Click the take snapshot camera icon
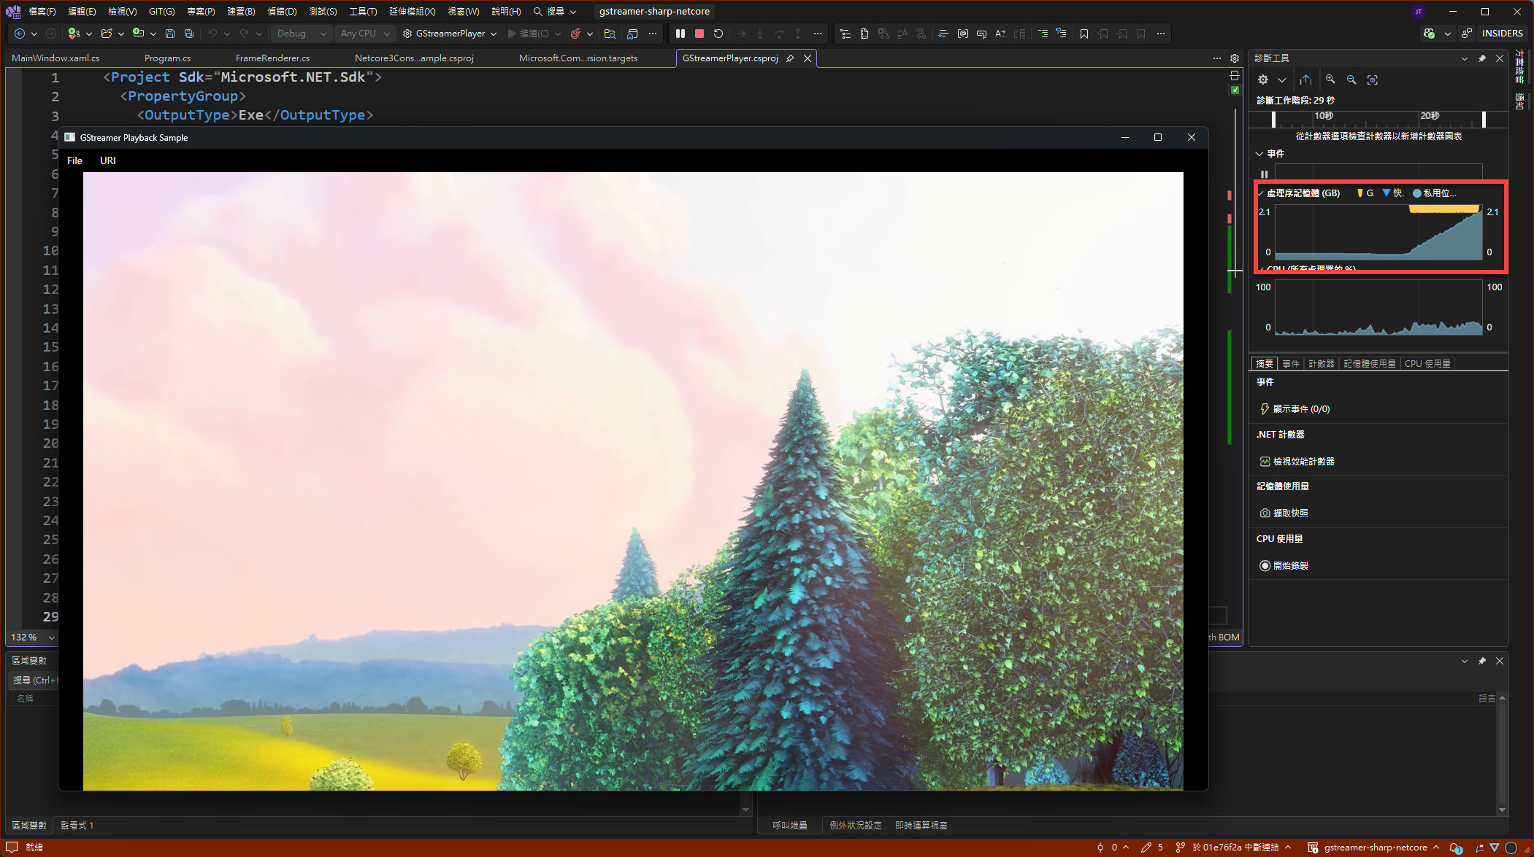Image resolution: width=1534 pixels, height=857 pixels. tap(1265, 513)
